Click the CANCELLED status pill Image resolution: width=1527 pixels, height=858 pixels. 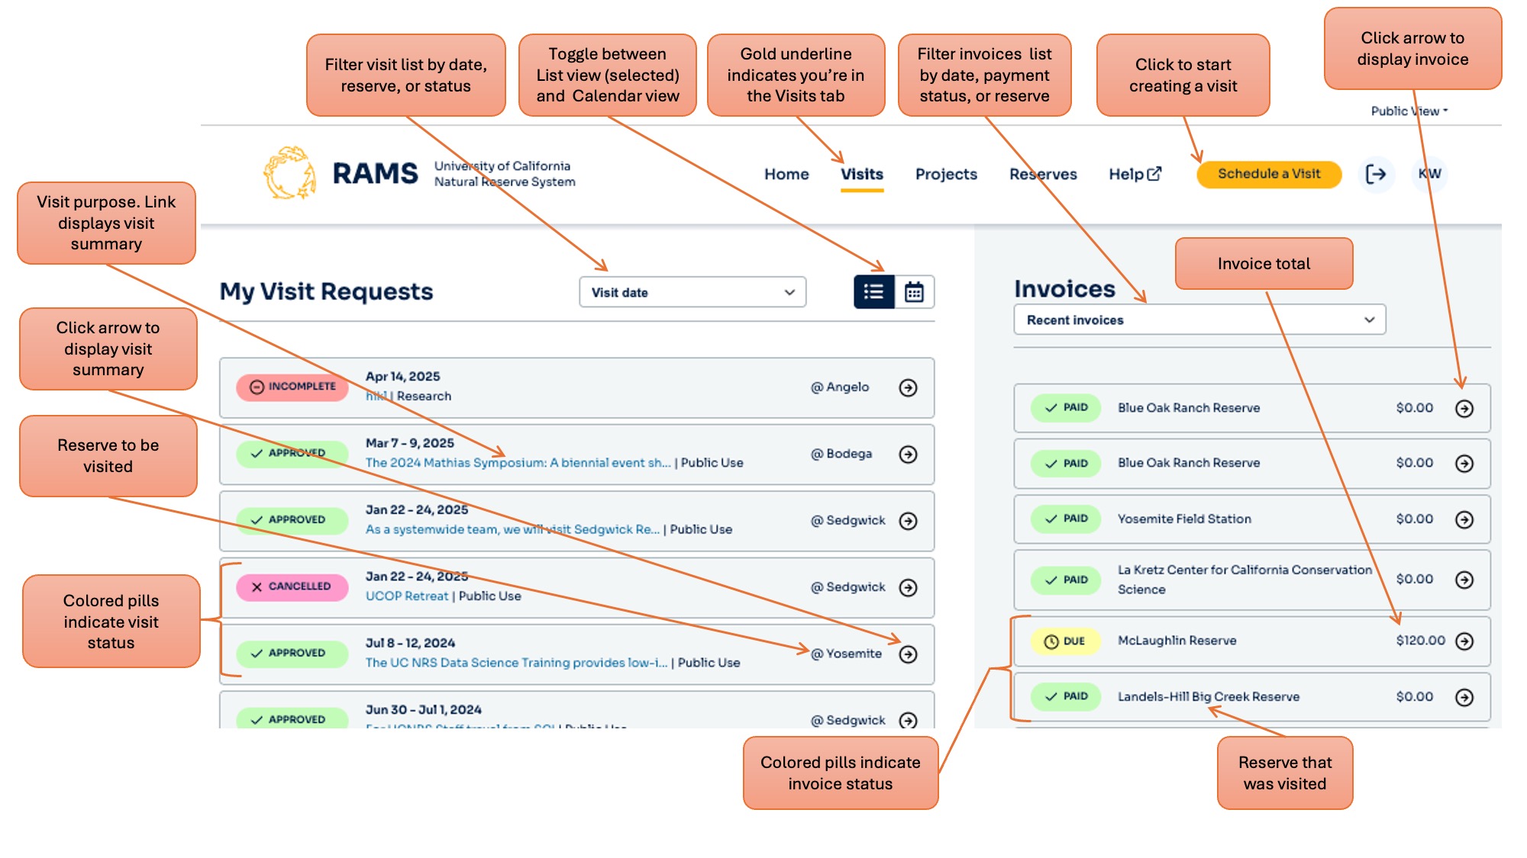pyautogui.click(x=292, y=586)
